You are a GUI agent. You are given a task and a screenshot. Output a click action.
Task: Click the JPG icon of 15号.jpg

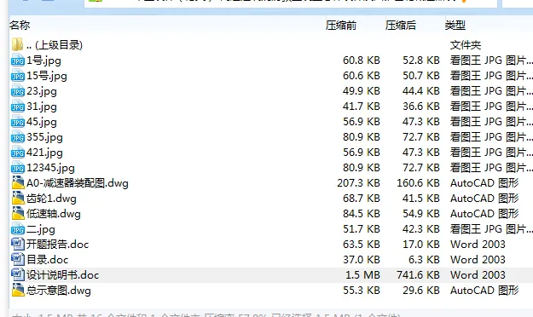pos(18,76)
